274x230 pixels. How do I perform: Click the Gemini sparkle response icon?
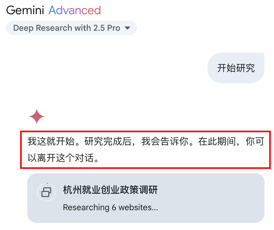point(37,116)
